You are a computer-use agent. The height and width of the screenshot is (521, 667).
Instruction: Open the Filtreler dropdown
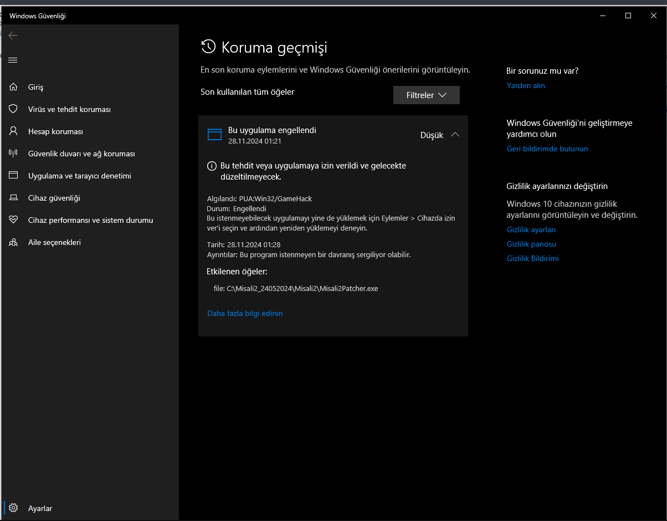[x=427, y=95]
